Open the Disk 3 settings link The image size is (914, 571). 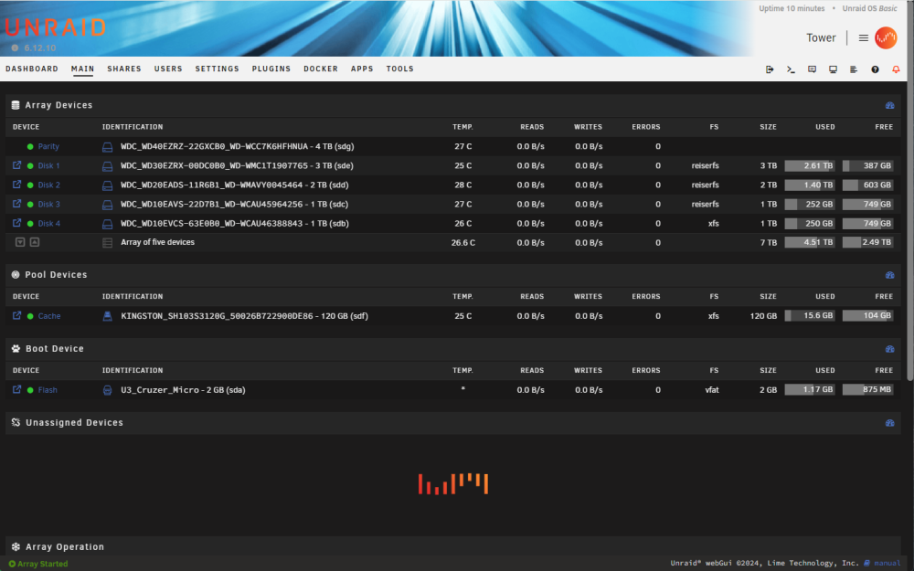coord(49,205)
